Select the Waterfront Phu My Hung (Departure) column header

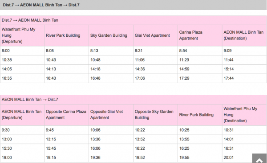(x=22, y=35)
